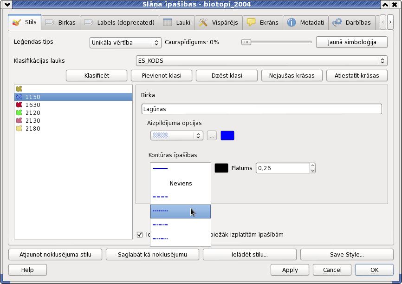Choose dash-dot-dot line outline style
The height and width of the screenshot is (284, 402).
[181, 239]
